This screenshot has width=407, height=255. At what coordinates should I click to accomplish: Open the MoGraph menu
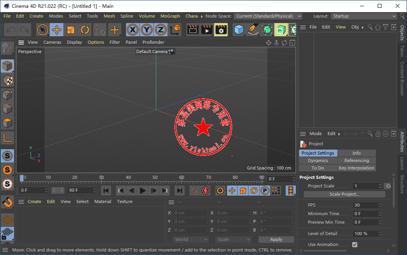170,16
